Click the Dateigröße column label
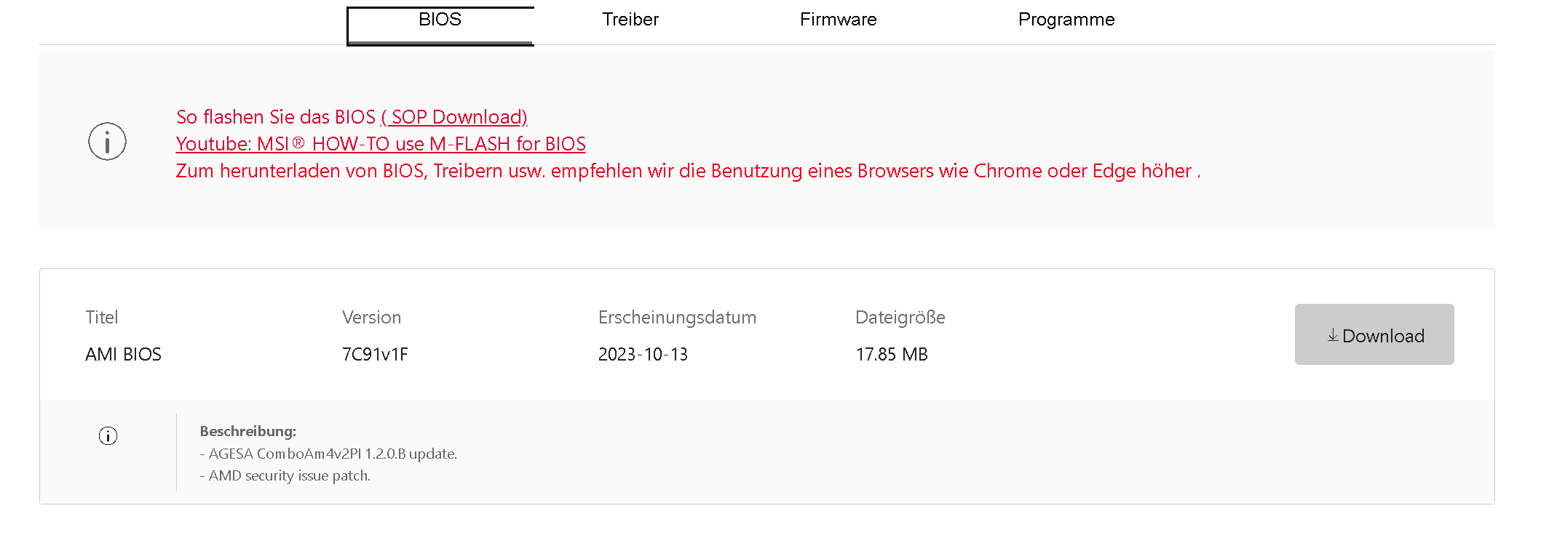The height and width of the screenshot is (535, 1557). coord(900,317)
